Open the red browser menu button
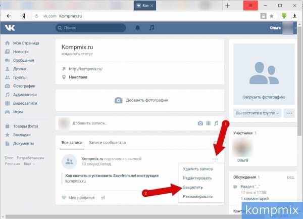The image size is (303, 219). point(250,6)
